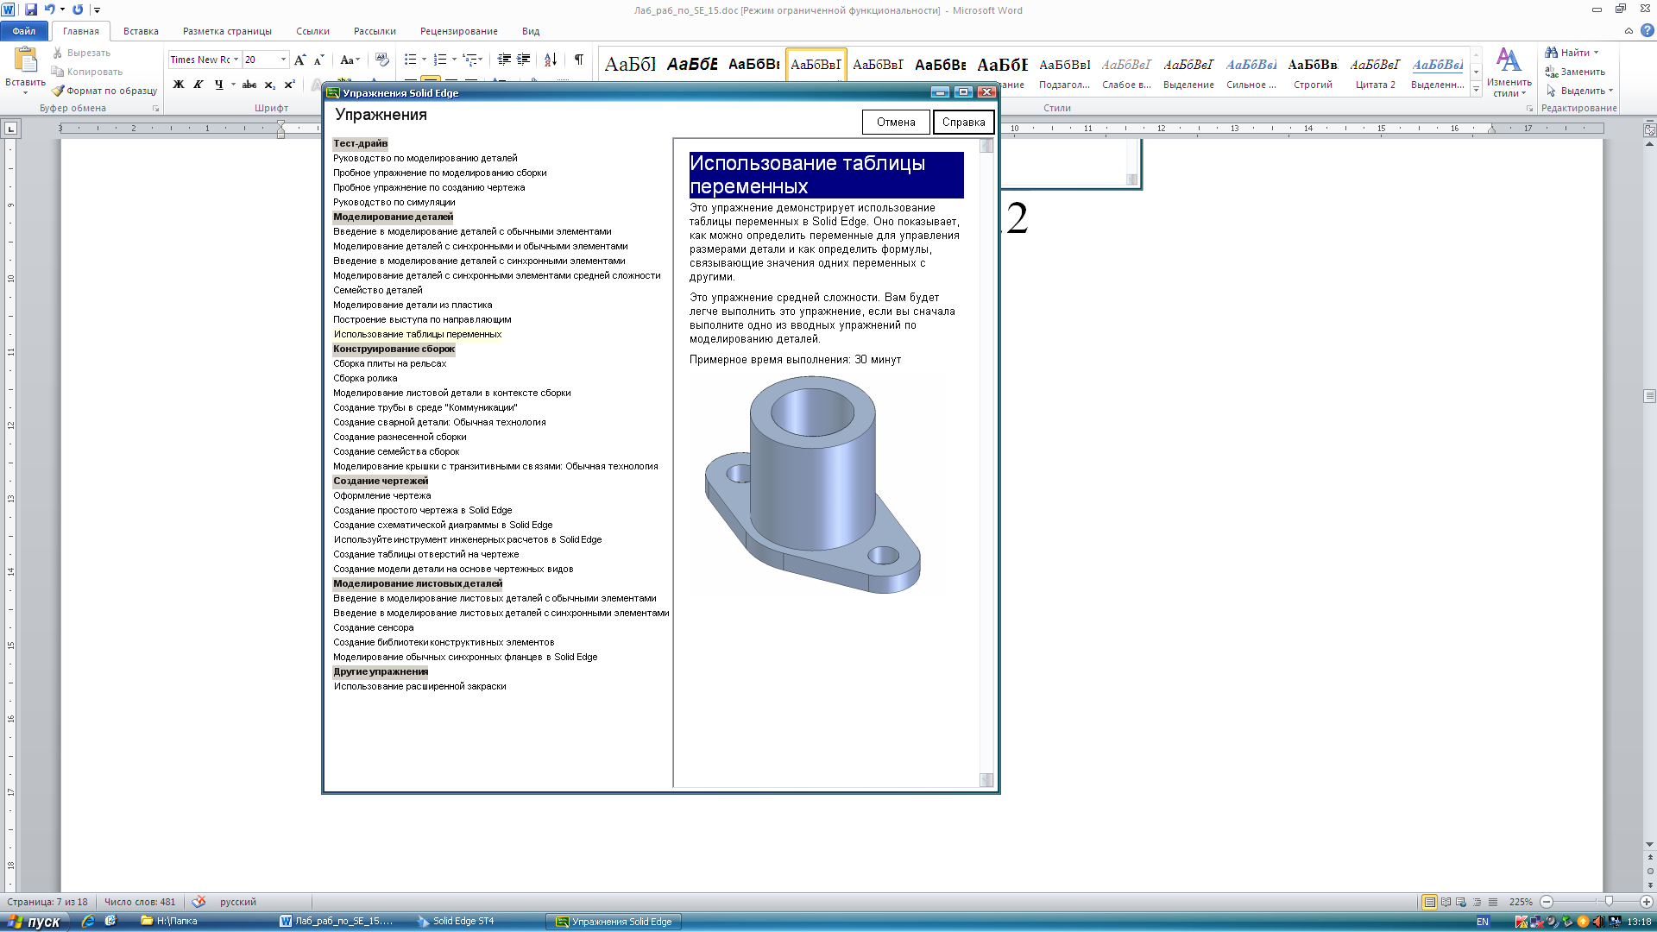Click the Find (Найти) binoculars icon
1657x932 pixels.
pyautogui.click(x=1551, y=53)
